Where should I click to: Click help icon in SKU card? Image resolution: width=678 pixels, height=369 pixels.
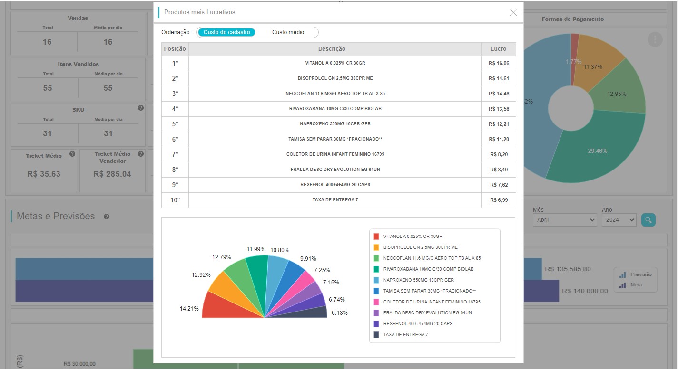coord(141,108)
